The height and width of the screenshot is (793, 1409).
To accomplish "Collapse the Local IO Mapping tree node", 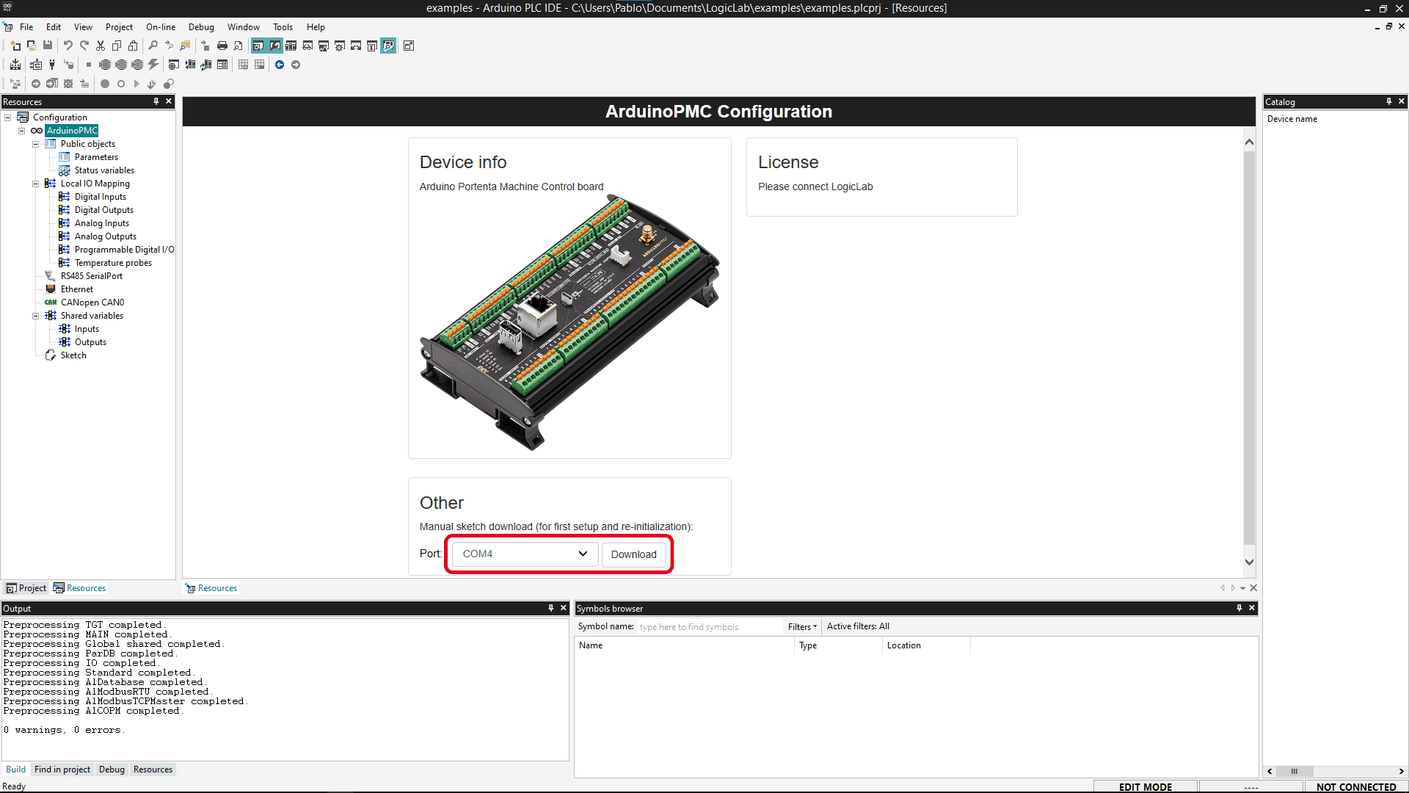I will (35, 184).
